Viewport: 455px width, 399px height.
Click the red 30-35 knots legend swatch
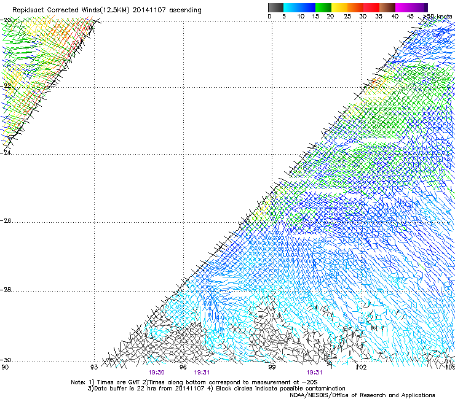[x=371, y=7]
